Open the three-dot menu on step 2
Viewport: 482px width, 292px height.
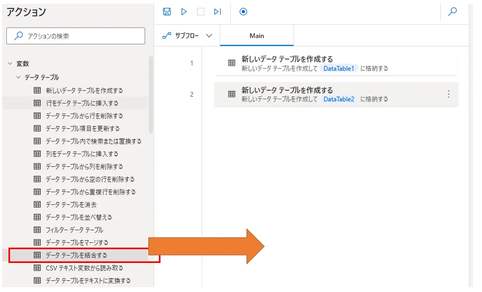pos(449,94)
